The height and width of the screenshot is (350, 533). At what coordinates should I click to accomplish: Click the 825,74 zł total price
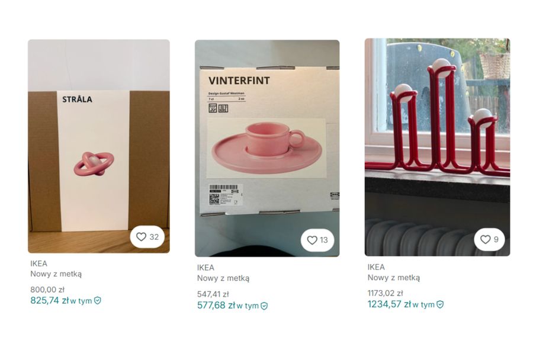[50, 300]
